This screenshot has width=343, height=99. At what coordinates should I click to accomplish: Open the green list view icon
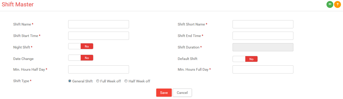[x=330, y=4]
